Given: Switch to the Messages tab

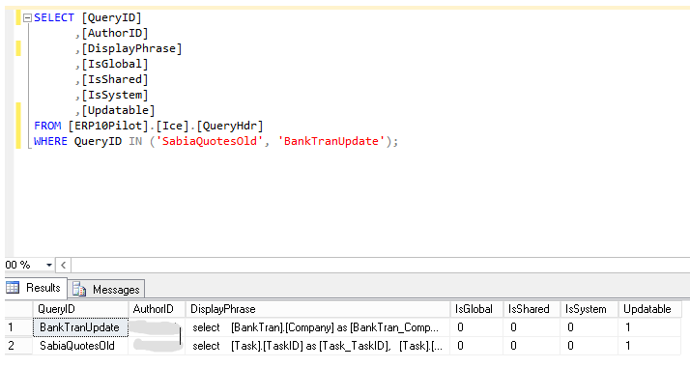Looking at the screenshot, I should 106,290.
